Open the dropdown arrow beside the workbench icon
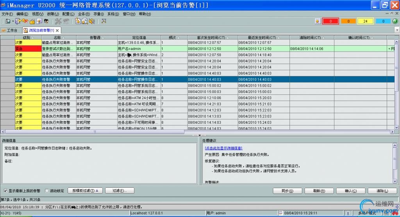The width and height of the screenshot is (400, 217). tap(13, 21)
